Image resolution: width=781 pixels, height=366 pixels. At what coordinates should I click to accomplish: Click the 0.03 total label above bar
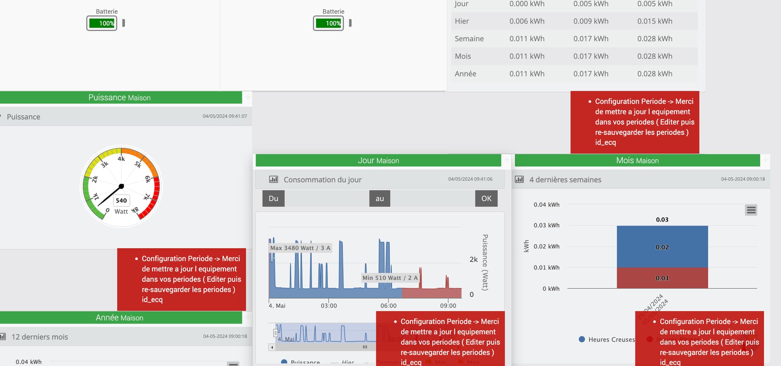[x=662, y=219]
